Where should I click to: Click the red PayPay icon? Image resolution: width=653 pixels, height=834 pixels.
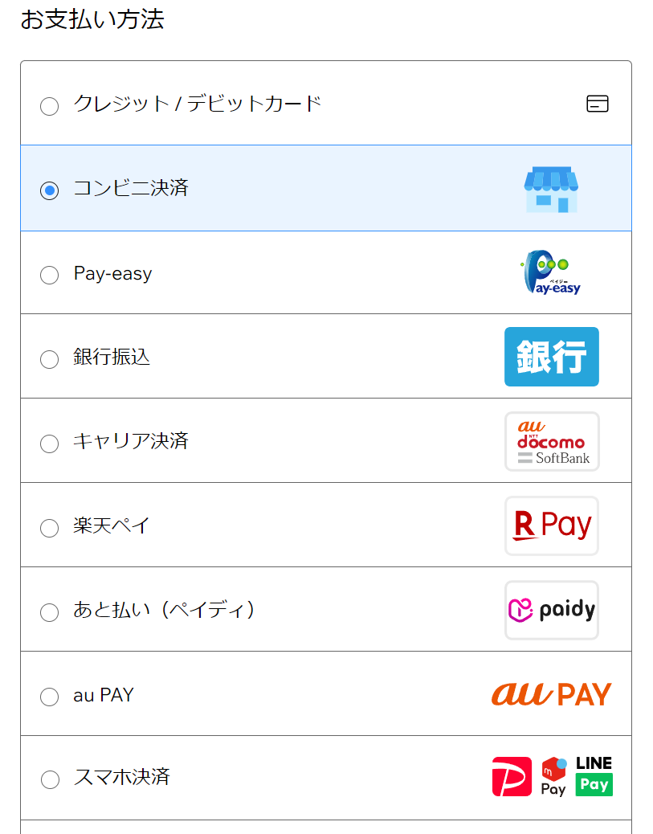click(x=512, y=776)
